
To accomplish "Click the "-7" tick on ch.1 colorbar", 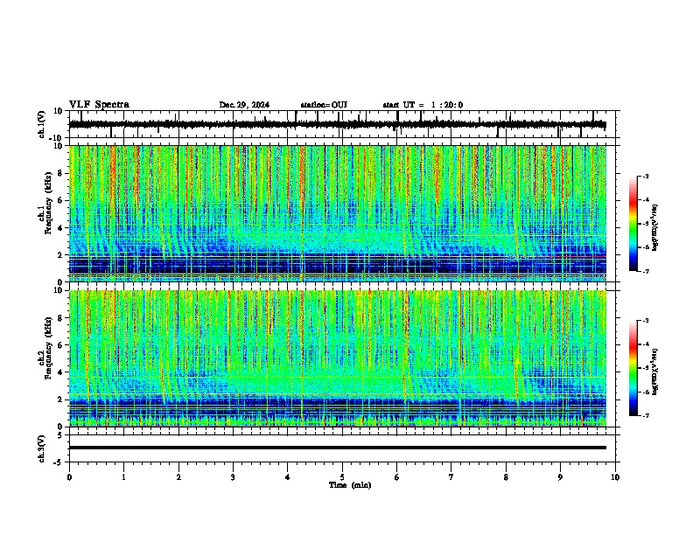I will coord(645,271).
